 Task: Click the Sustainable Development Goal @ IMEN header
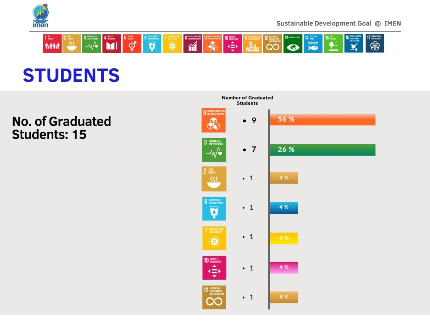point(338,23)
